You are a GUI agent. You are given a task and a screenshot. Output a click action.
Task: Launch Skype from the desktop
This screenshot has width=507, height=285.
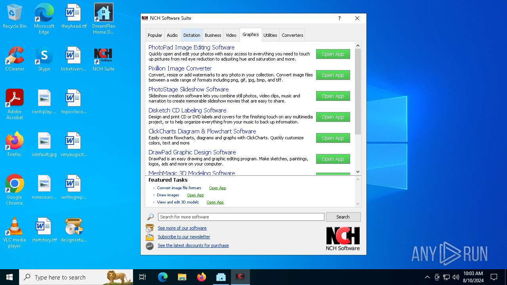point(44,59)
